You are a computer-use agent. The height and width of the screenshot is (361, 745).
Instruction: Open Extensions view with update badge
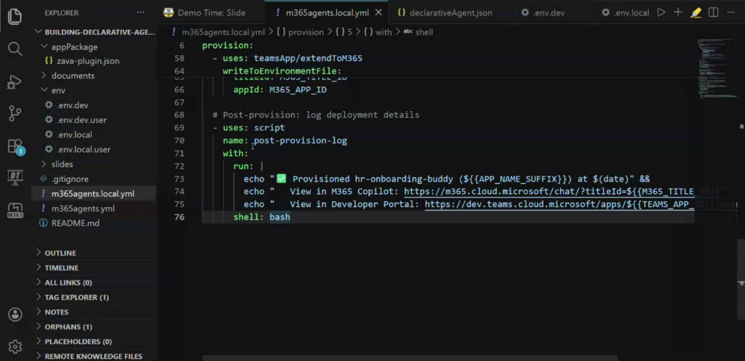[x=15, y=146]
